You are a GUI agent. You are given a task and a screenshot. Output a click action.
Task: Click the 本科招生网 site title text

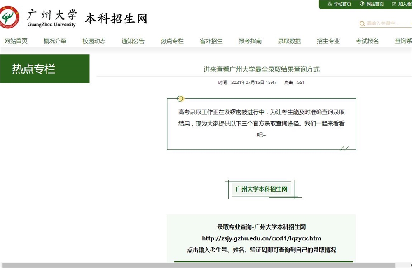tap(116, 18)
